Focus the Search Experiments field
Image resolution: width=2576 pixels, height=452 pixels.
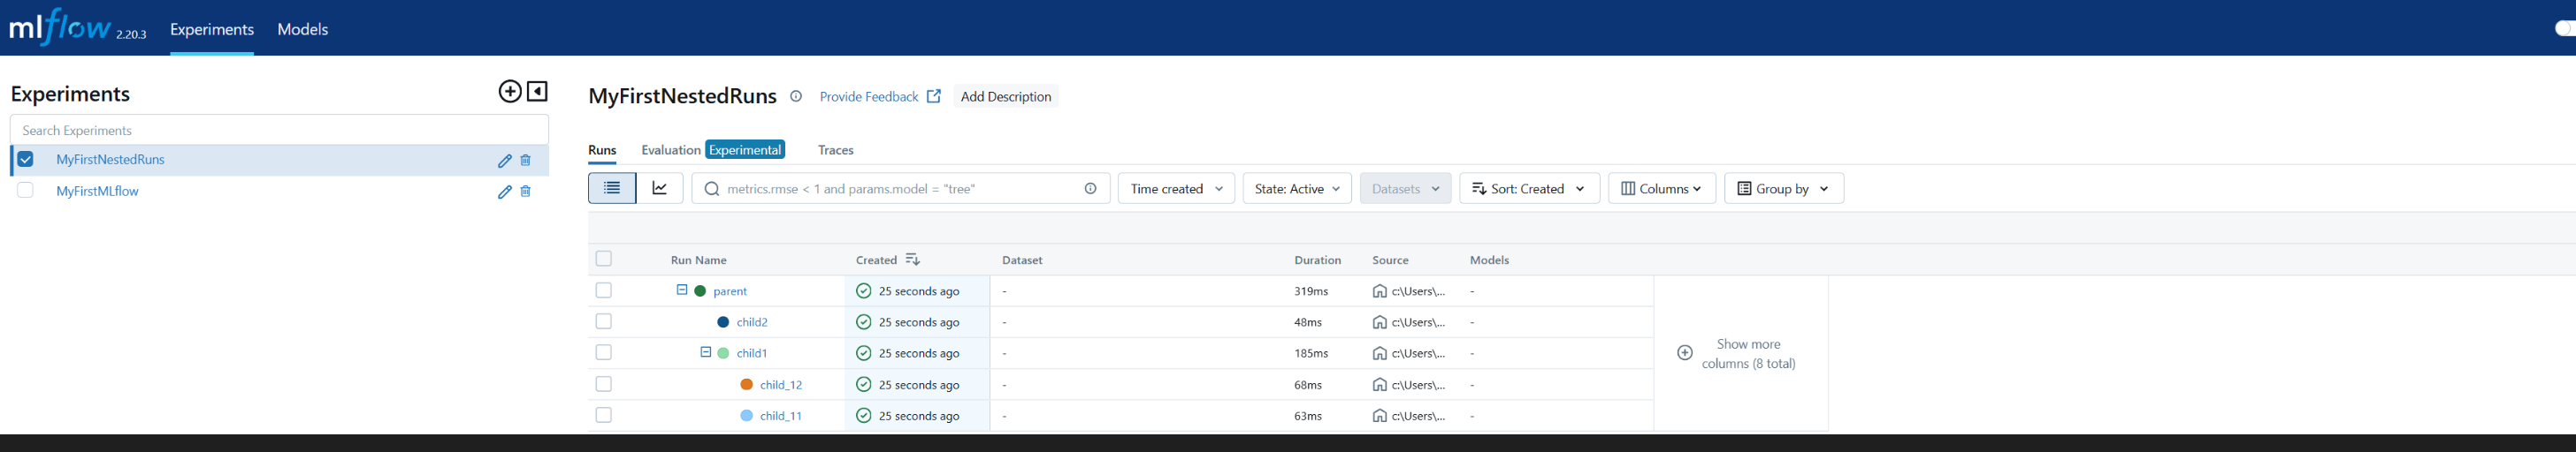pyautogui.click(x=279, y=130)
